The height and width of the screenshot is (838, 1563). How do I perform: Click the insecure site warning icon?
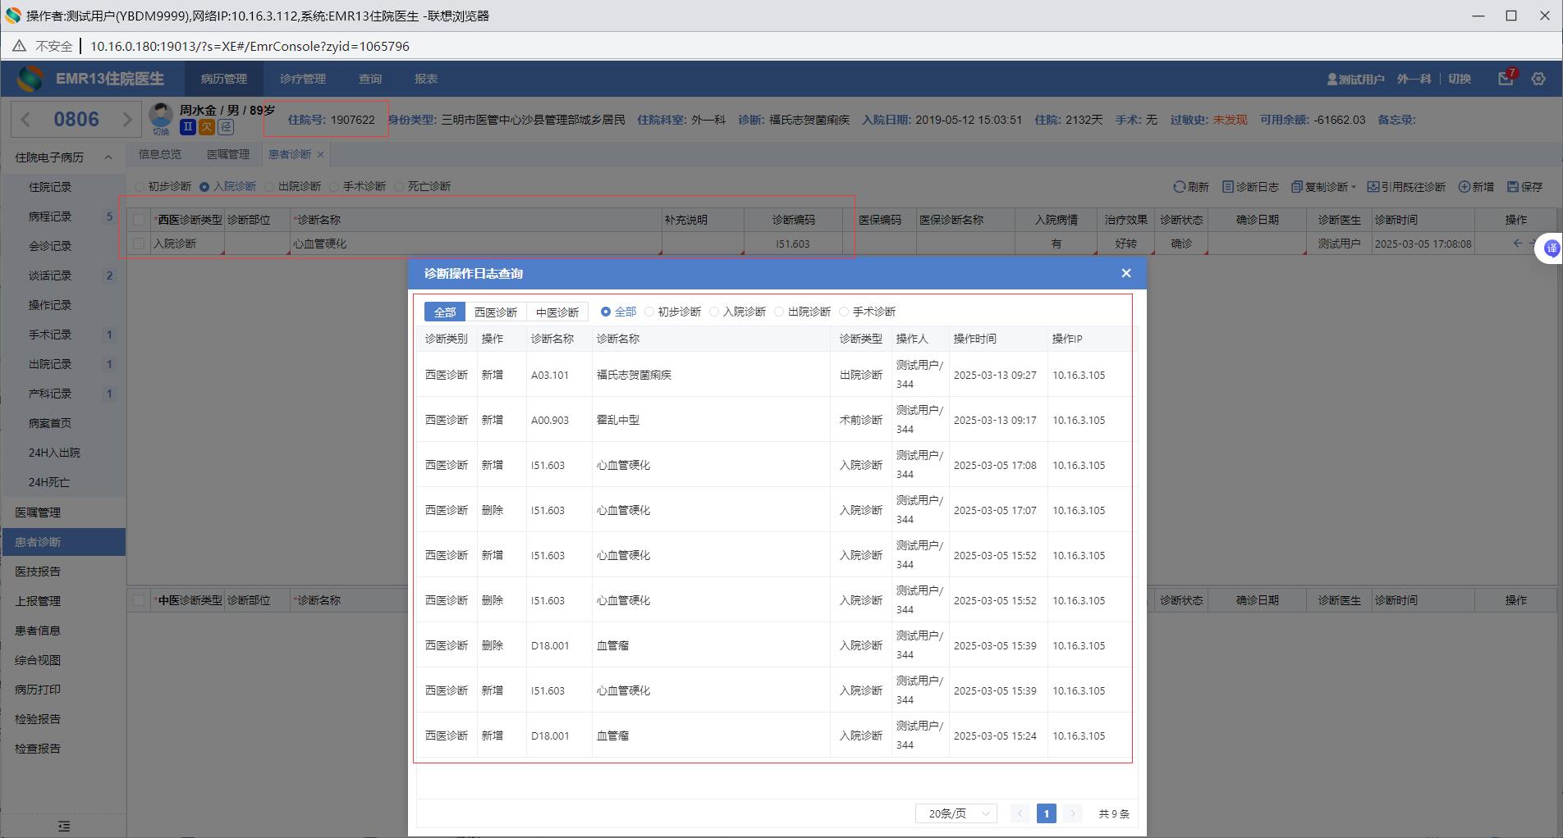point(19,46)
